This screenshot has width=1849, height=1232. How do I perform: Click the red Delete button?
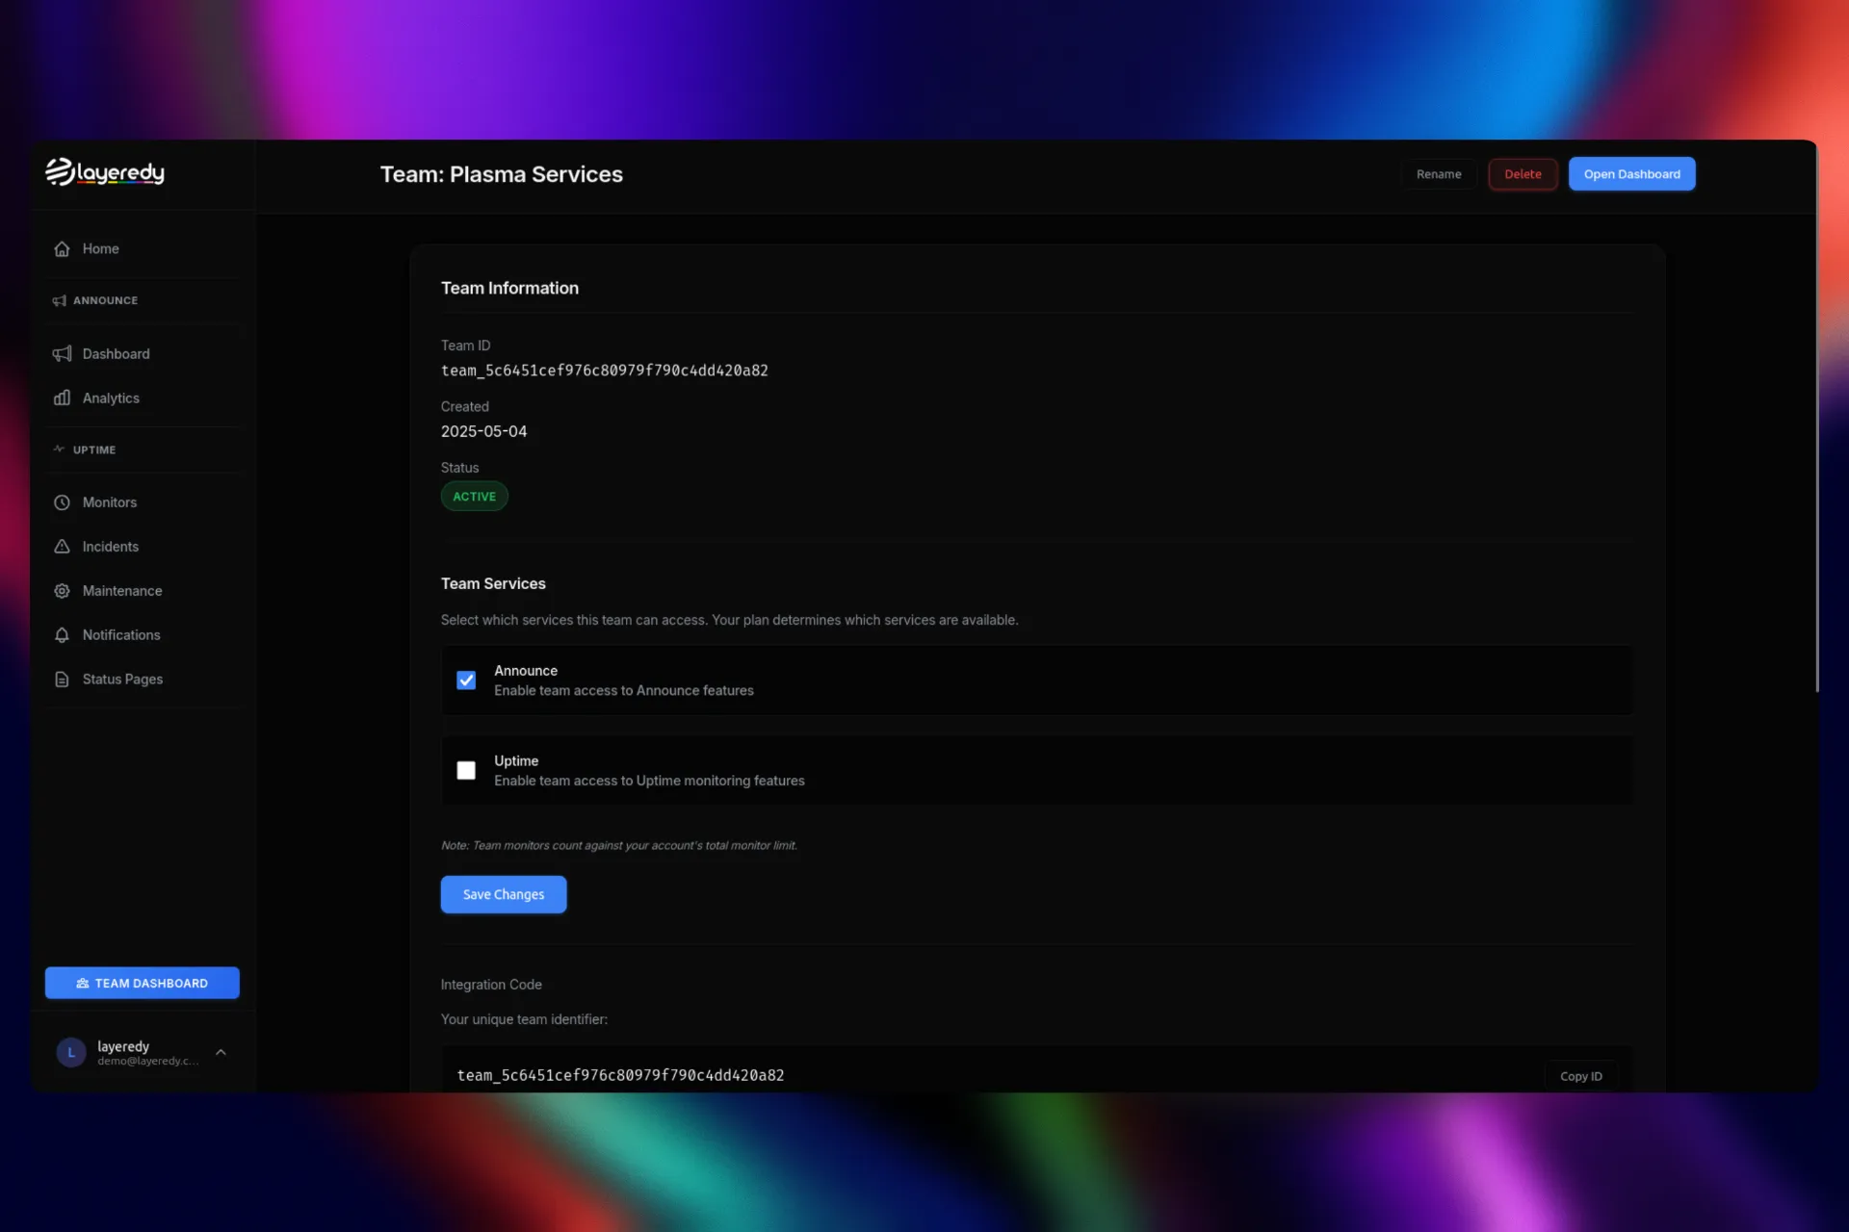[1523, 174]
